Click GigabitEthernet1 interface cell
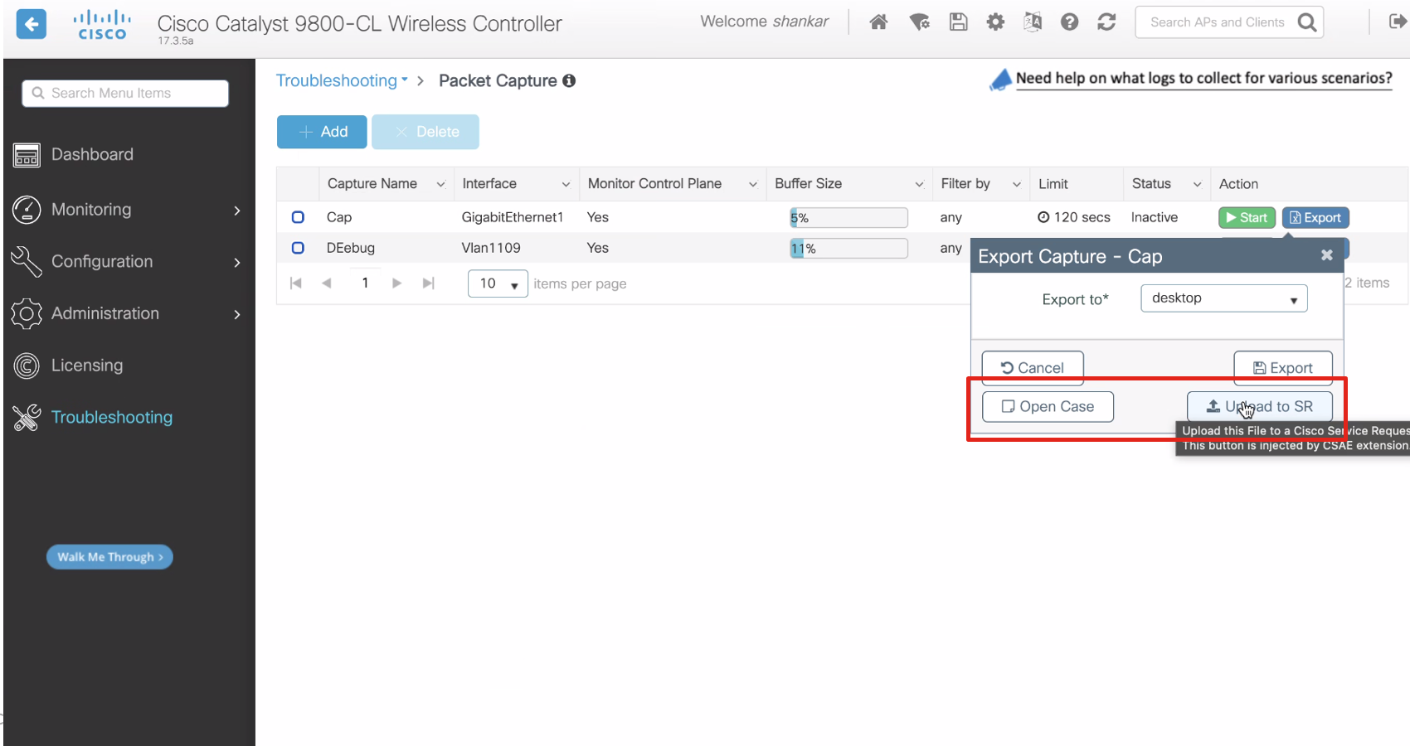This screenshot has width=1410, height=746. pyautogui.click(x=513, y=217)
